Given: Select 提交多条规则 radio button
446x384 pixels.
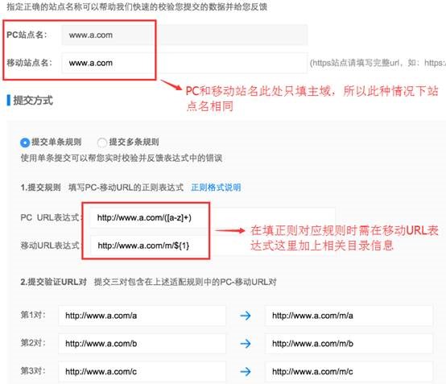Looking at the screenshot, I should 101,142.
